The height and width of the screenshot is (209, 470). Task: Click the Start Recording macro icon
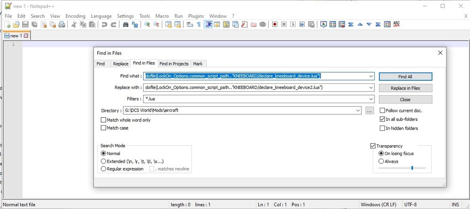[274, 24]
